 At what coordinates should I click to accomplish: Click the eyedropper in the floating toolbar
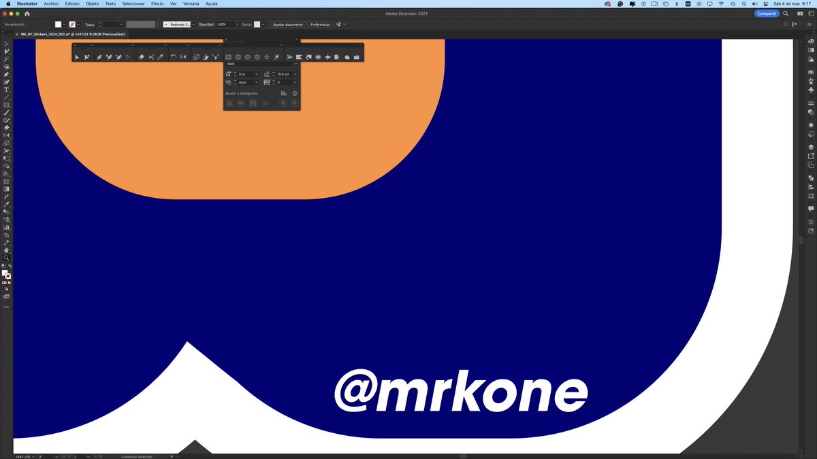coord(161,57)
